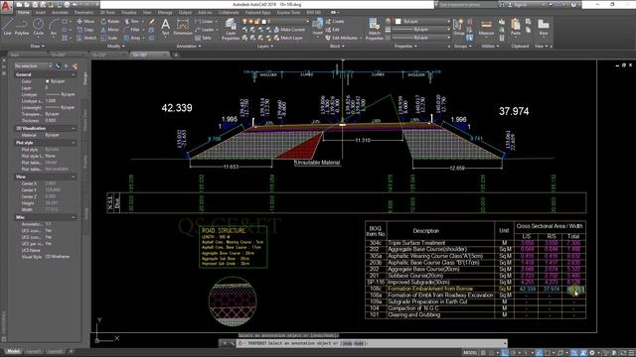Screen dimensions: 636x357
Task: Open status bar customization menu icon
Action: click(631, 353)
